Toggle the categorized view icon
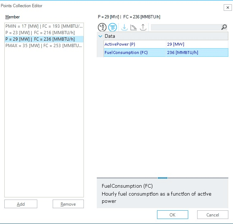 tap(113, 27)
